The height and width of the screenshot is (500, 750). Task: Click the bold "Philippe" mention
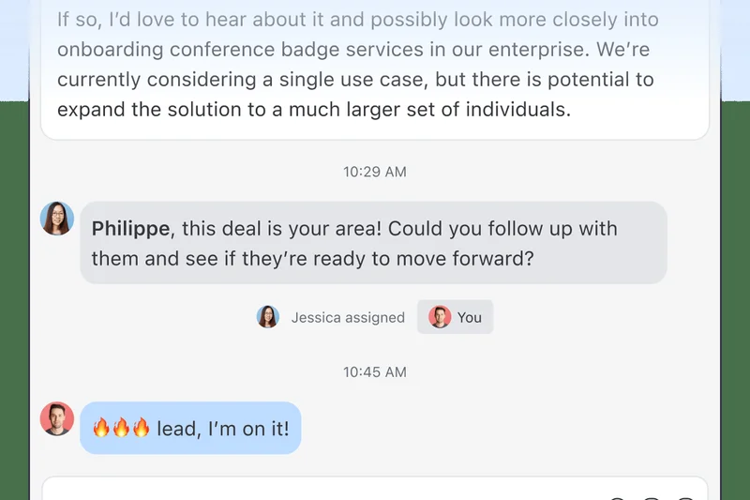point(131,229)
